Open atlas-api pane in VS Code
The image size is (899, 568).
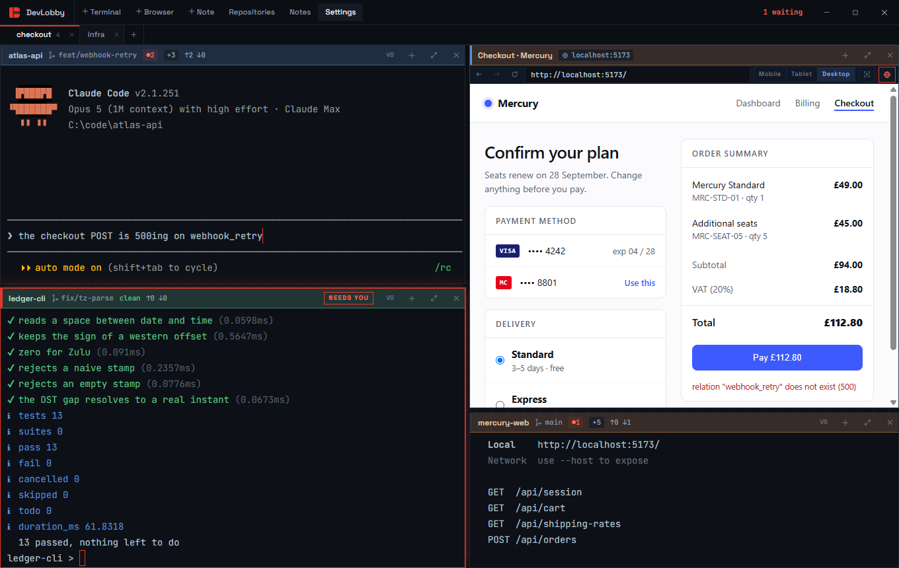[390, 55]
